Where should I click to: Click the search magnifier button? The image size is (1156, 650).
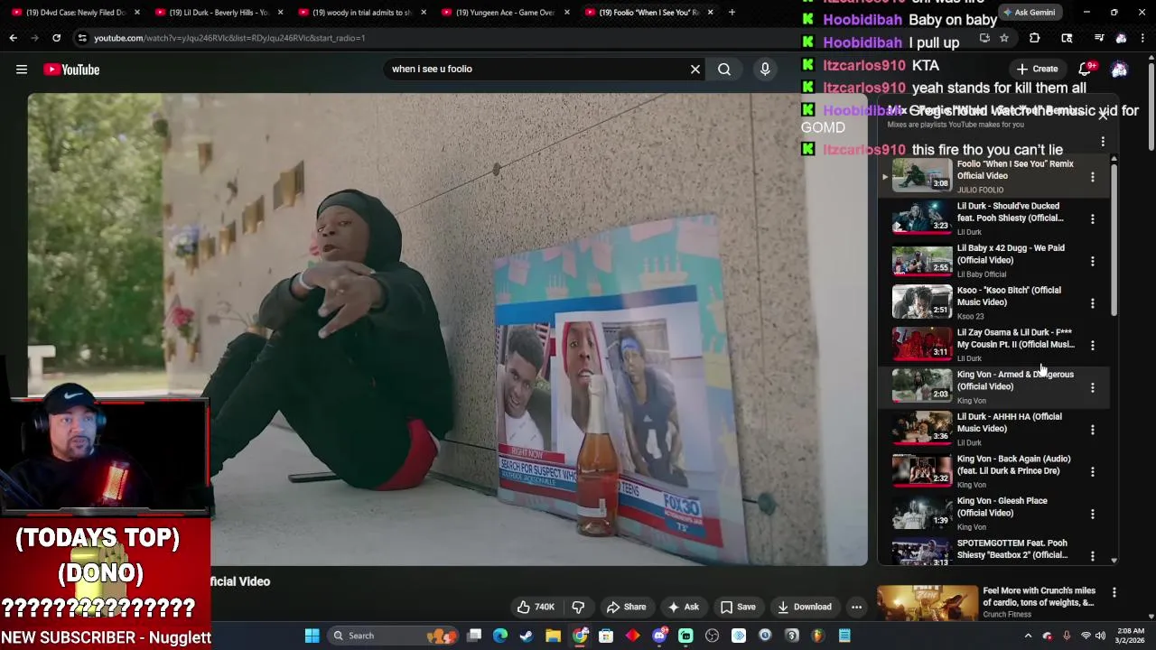click(x=724, y=69)
